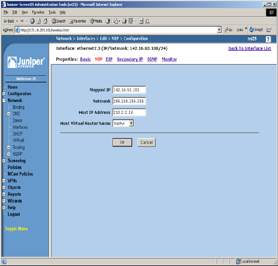Refresh the page using the Refresh icon
The height and width of the screenshot is (266, 278).
pos(39,21)
